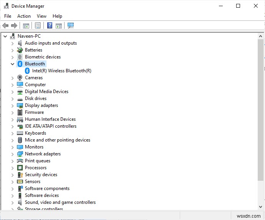Expand the Batteries category chevron
The width and height of the screenshot is (265, 220).
coord(13,50)
